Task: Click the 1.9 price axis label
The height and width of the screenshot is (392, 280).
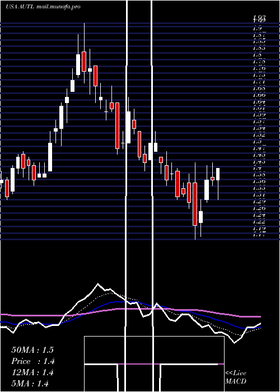Action: pos(258,29)
